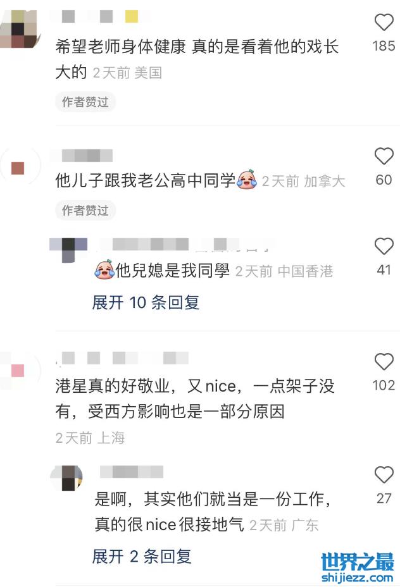This screenshot has height=587, width=400.
Task: Click 作者赞过 badge under first comment
Action: (85, 102)
